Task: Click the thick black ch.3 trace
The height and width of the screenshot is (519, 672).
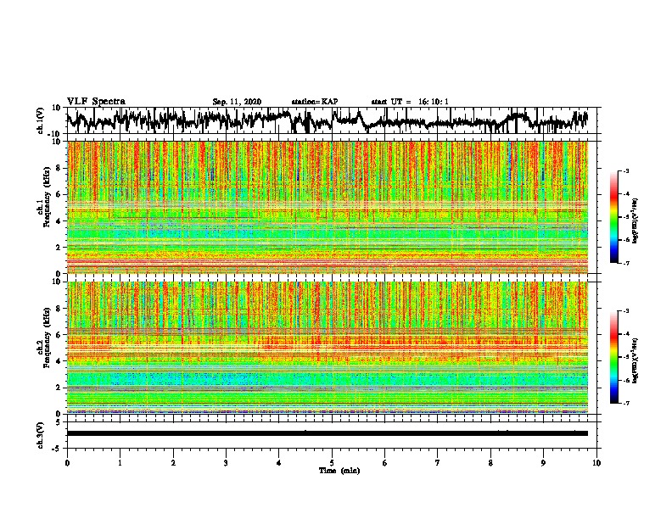Action: click(328, 433)
